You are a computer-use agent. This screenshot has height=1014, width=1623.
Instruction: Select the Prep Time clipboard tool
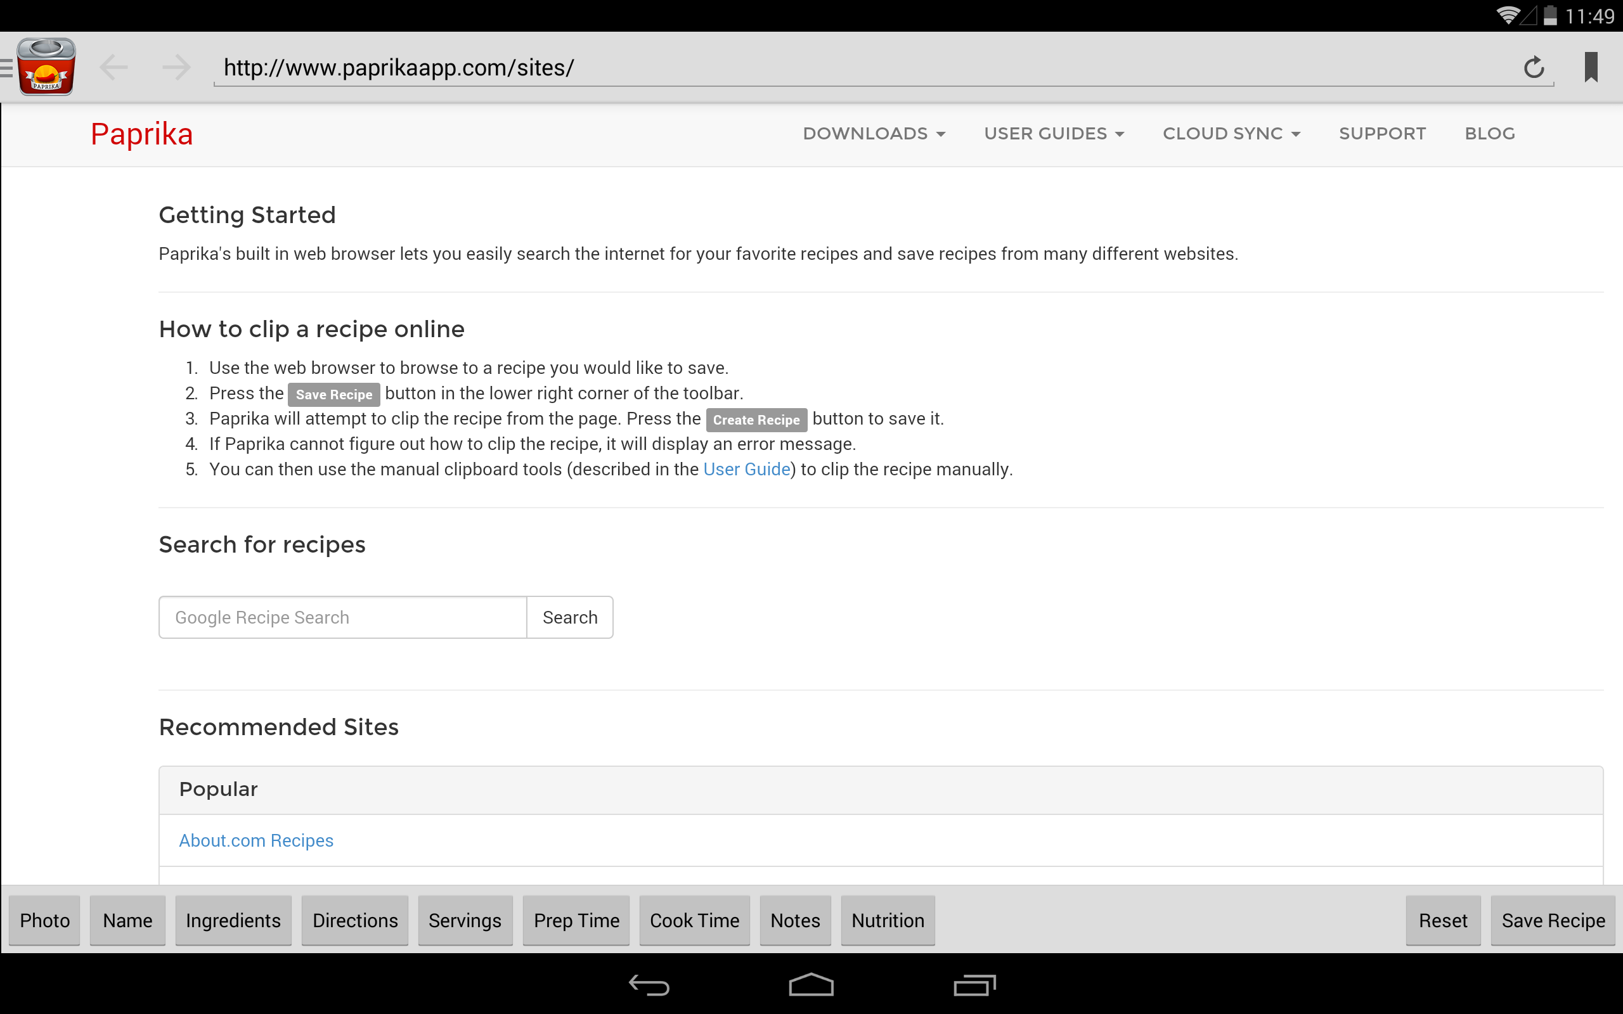click(576, 920)
